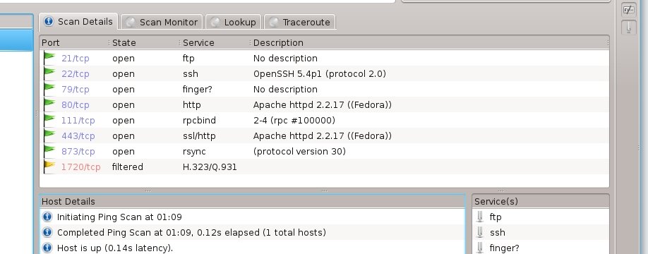This screenshot has width=648, height=254.
Task: Click the green flag for port 80/tcp
Action: coord(49,105)
